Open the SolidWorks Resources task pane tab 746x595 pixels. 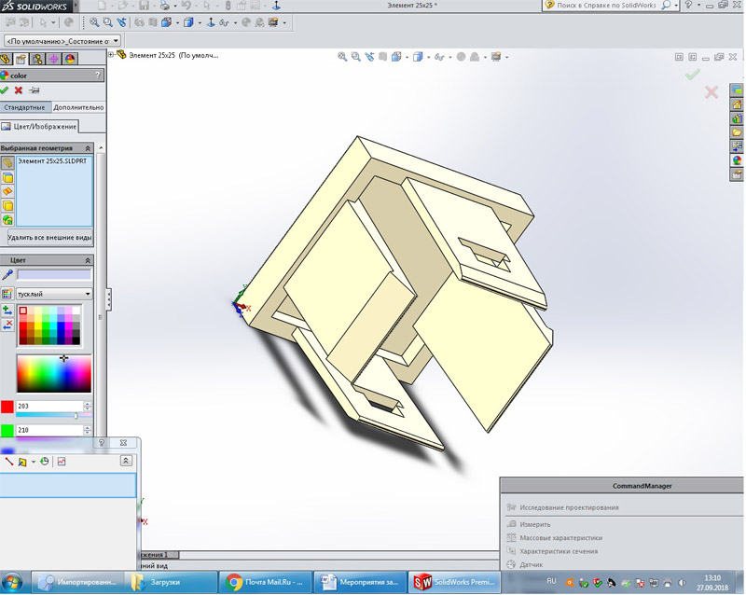pyautogui.click(x=737, y=104)
